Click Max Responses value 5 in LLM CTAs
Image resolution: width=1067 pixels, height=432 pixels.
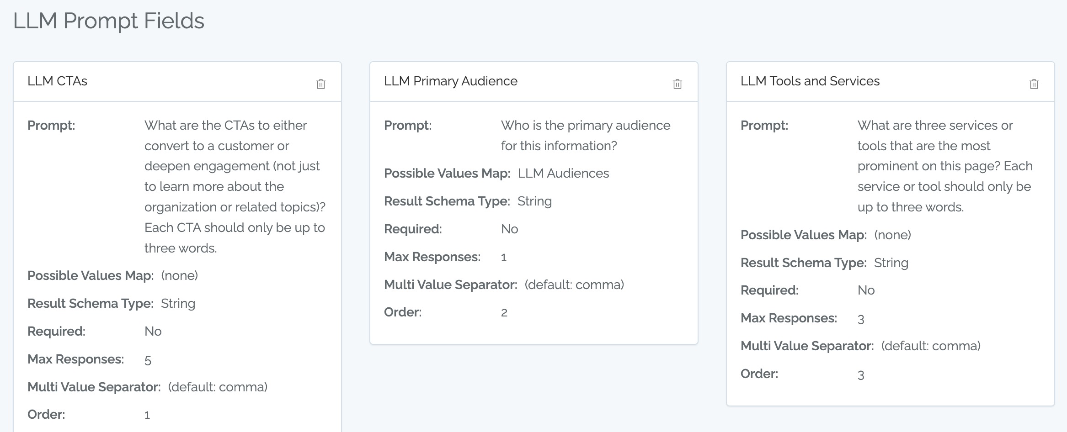[148, 360]
